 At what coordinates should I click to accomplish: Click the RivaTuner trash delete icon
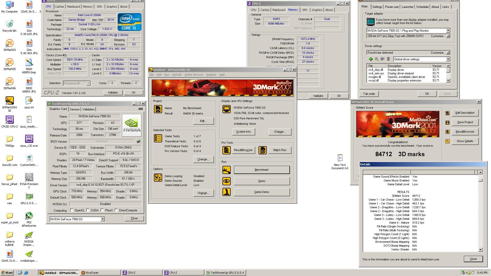tap(388, 59)
